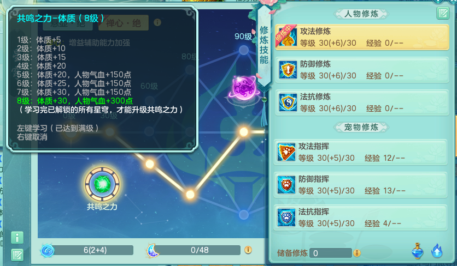This screenshot has width=457, height=266.
Task: Open the green info button on the left
Action: (x=17, y=238)
